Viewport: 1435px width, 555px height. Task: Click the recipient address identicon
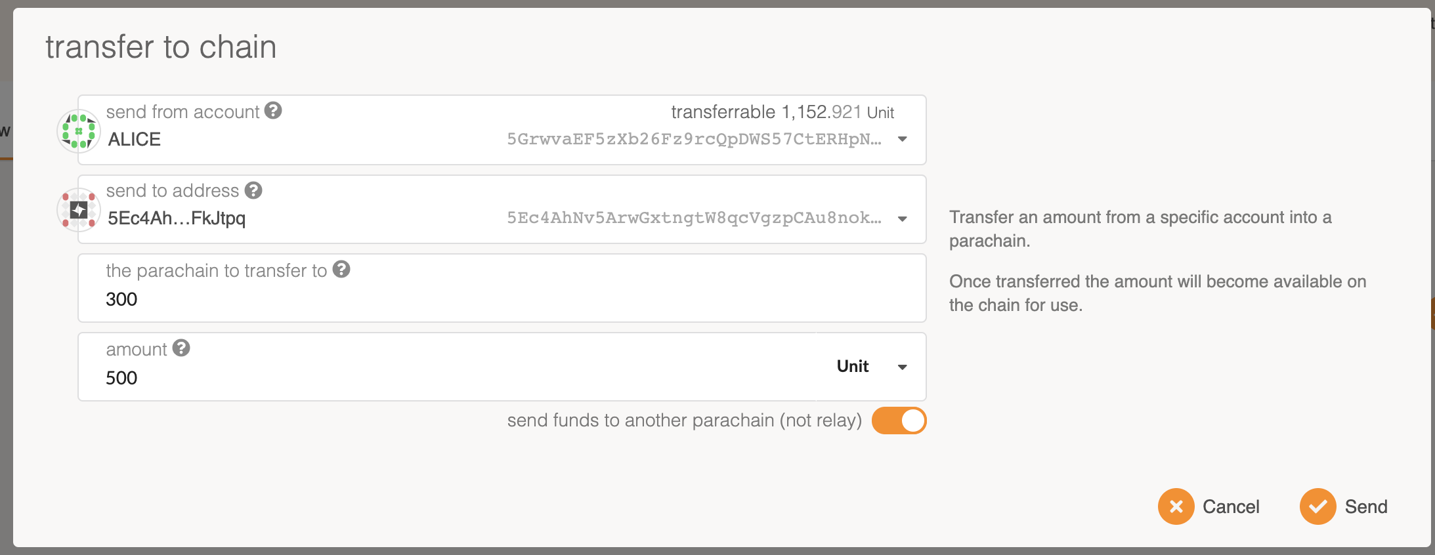[79, 210]
